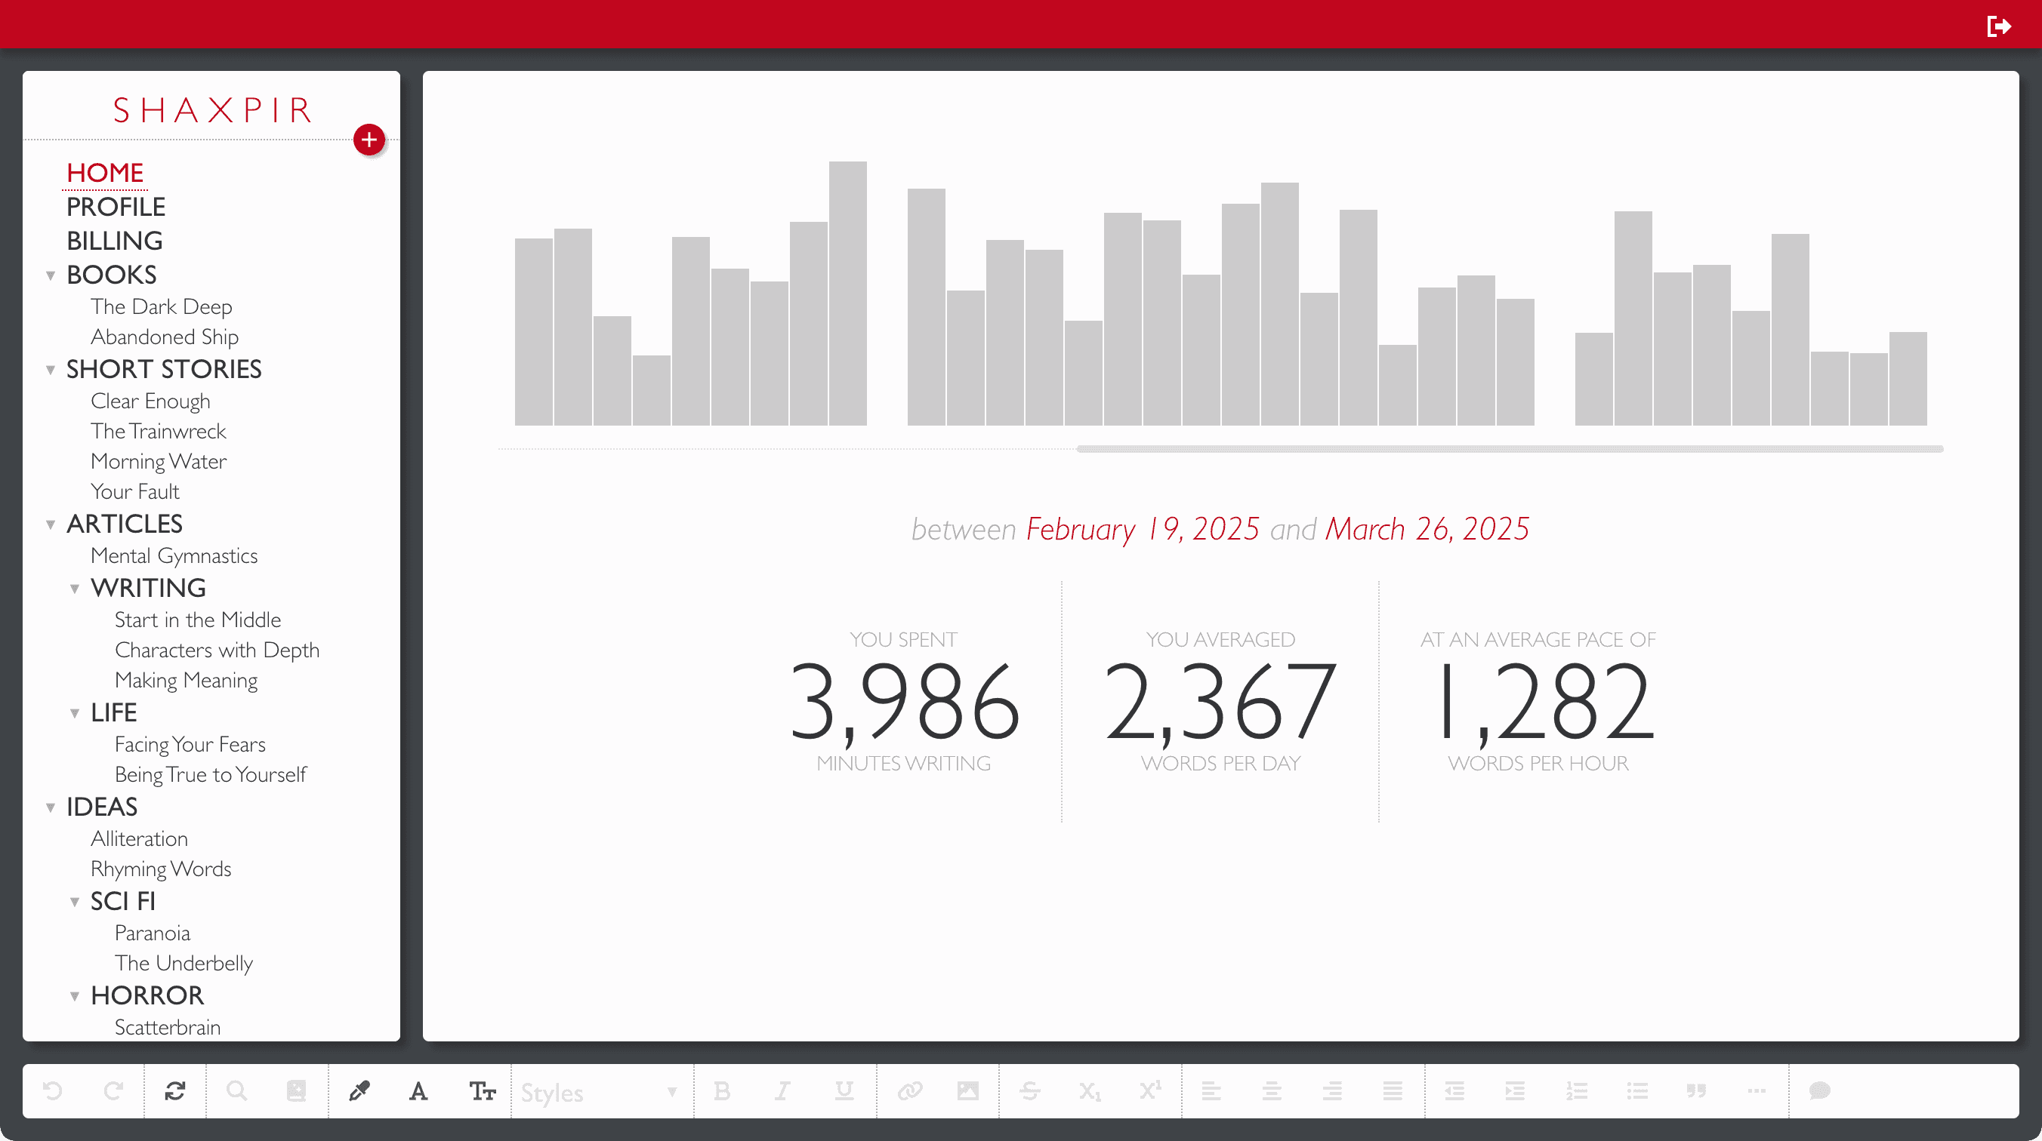The width and height of the screenshot is (2042, 1141).
Task: Collapse the BOOKS folder
Action: [51, 275]
